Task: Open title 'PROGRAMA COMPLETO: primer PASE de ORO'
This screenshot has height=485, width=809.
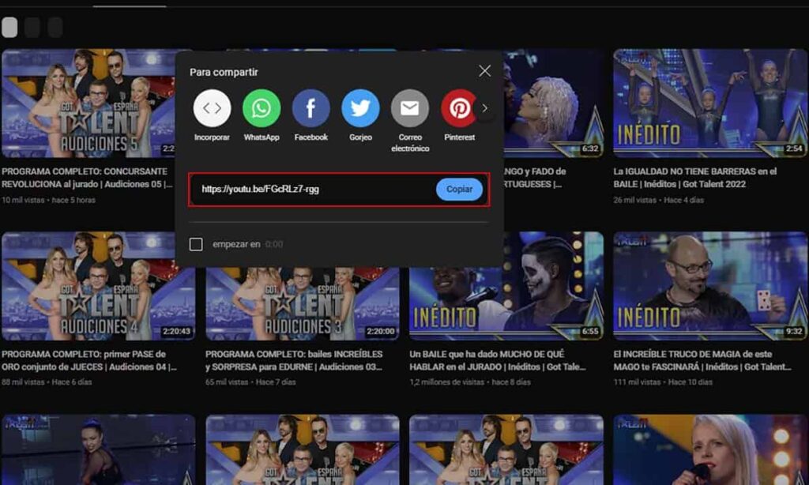Action: pos(88,360)
